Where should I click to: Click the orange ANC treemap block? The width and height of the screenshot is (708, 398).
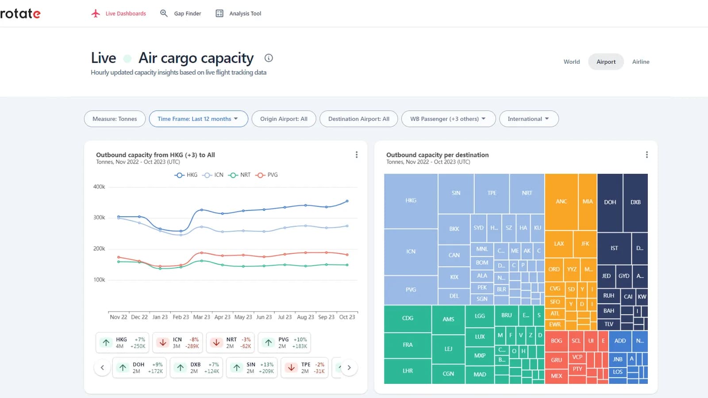click(x=561, y=202)
